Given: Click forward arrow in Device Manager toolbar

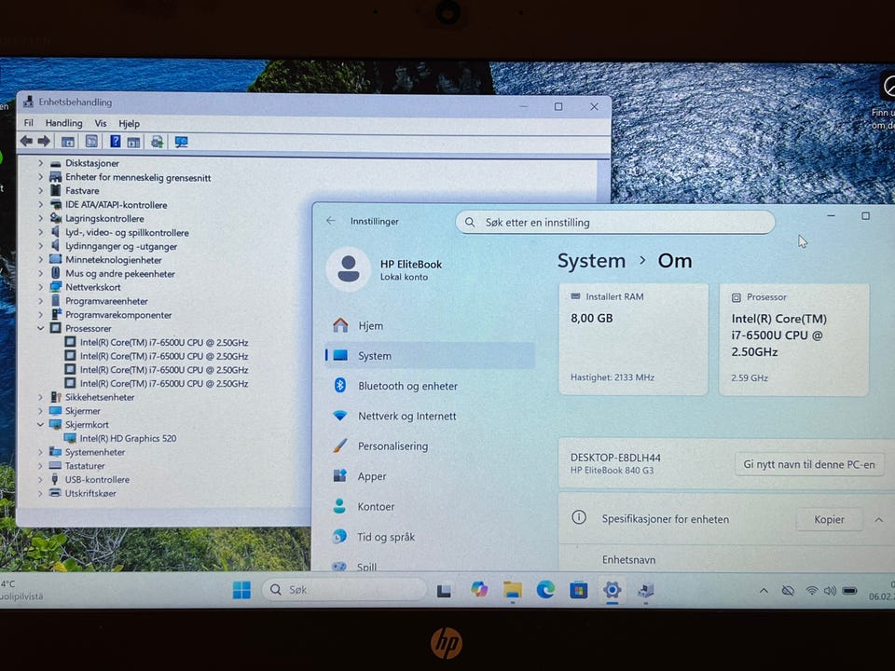Looking at the screenshot, I should click(x=44, y=141).
